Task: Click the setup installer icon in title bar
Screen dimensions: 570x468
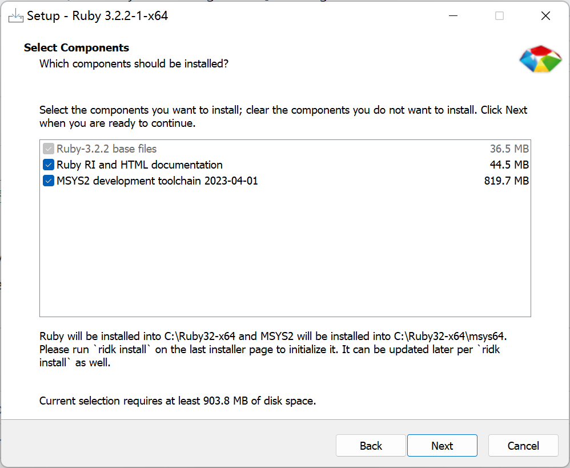Action: point(16,16)
